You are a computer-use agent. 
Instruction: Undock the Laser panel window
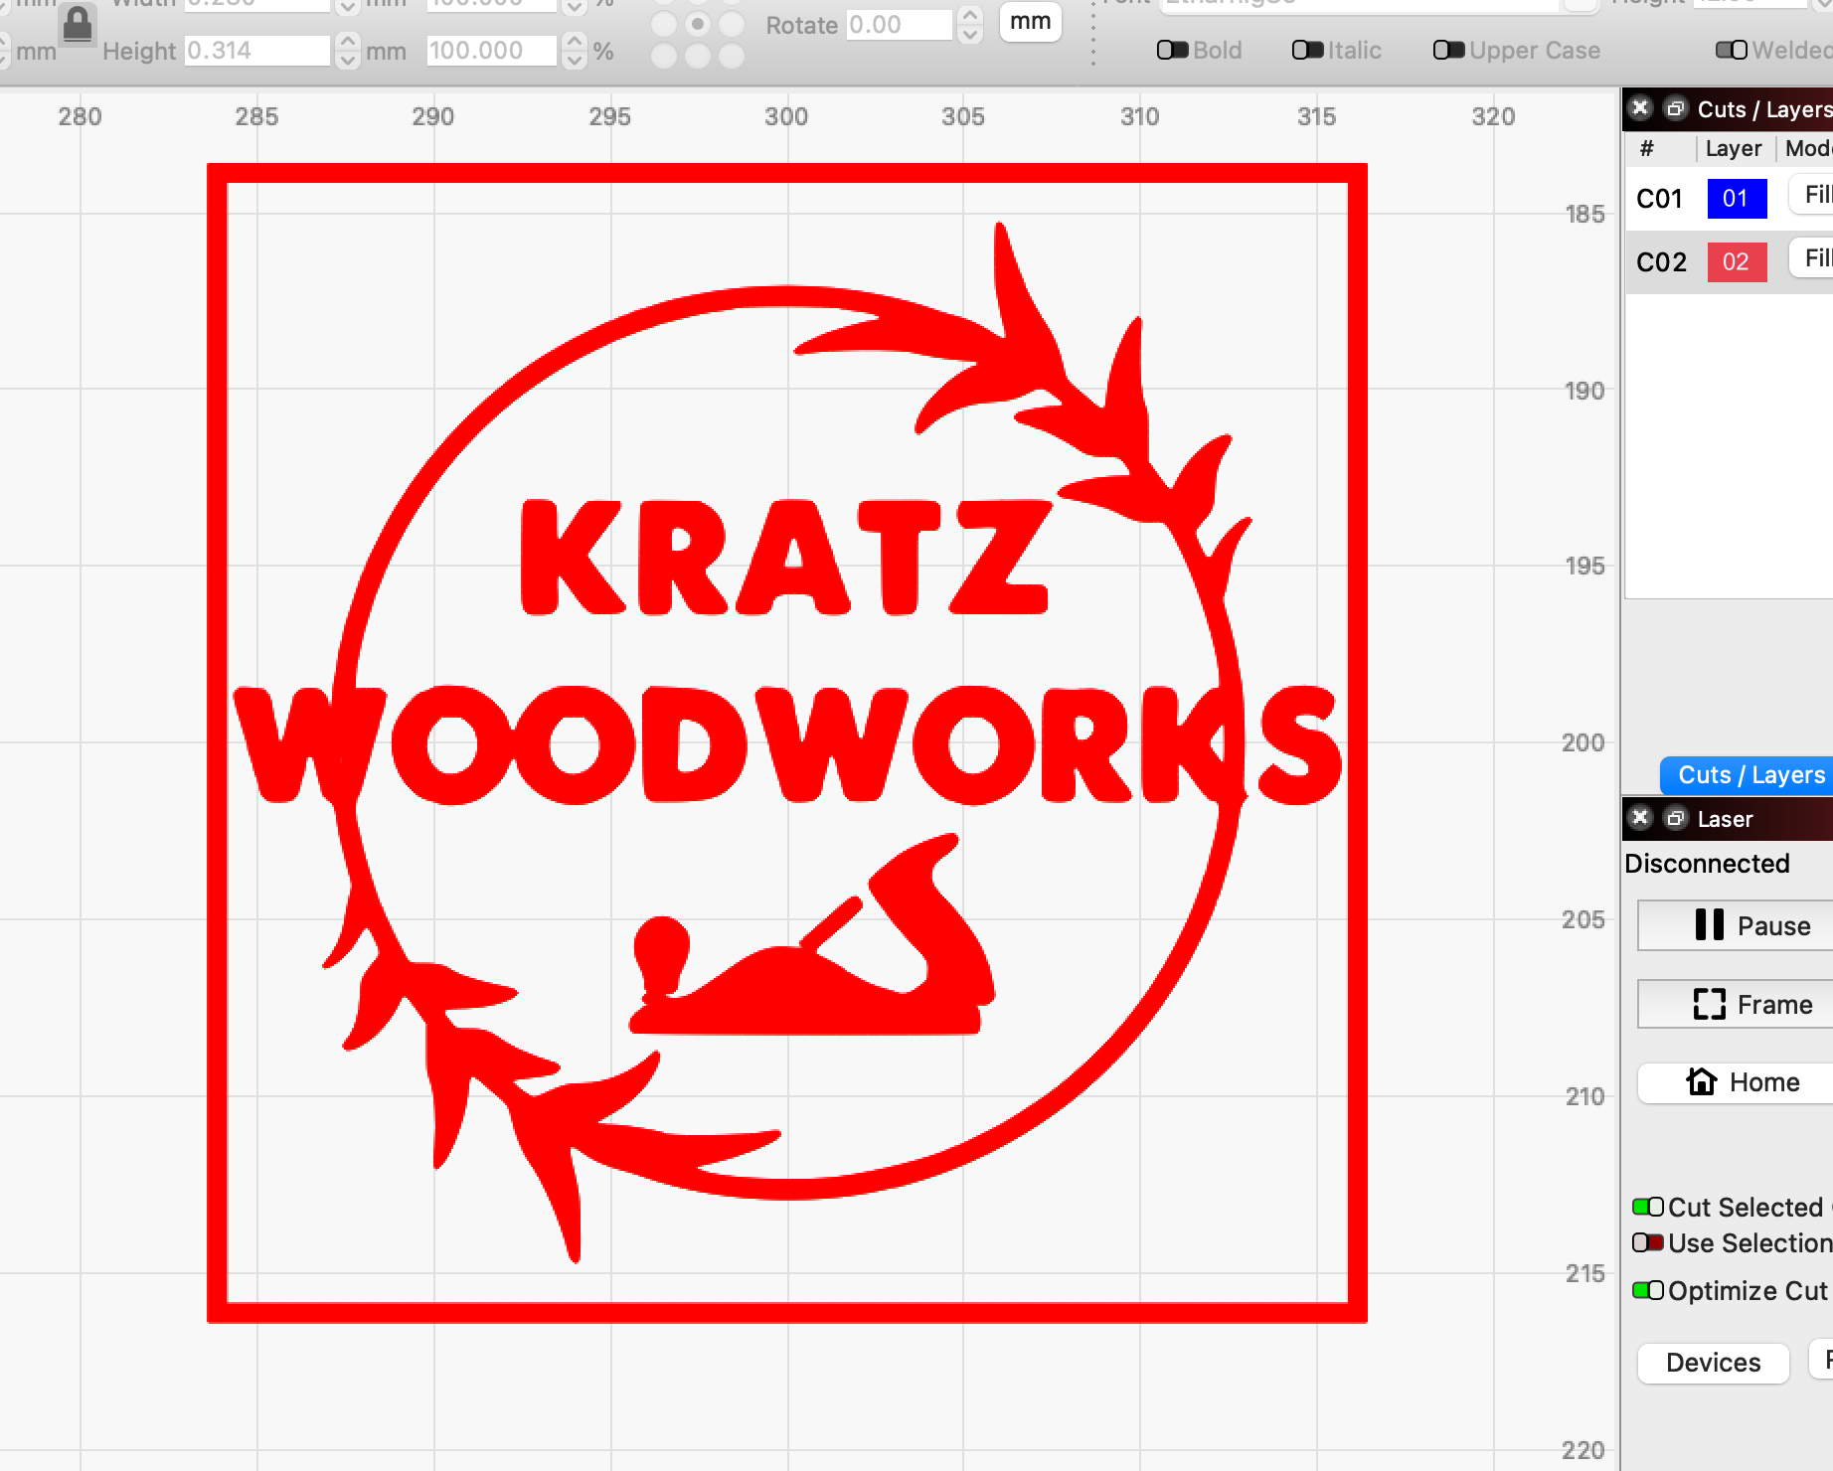point(1675,818)
